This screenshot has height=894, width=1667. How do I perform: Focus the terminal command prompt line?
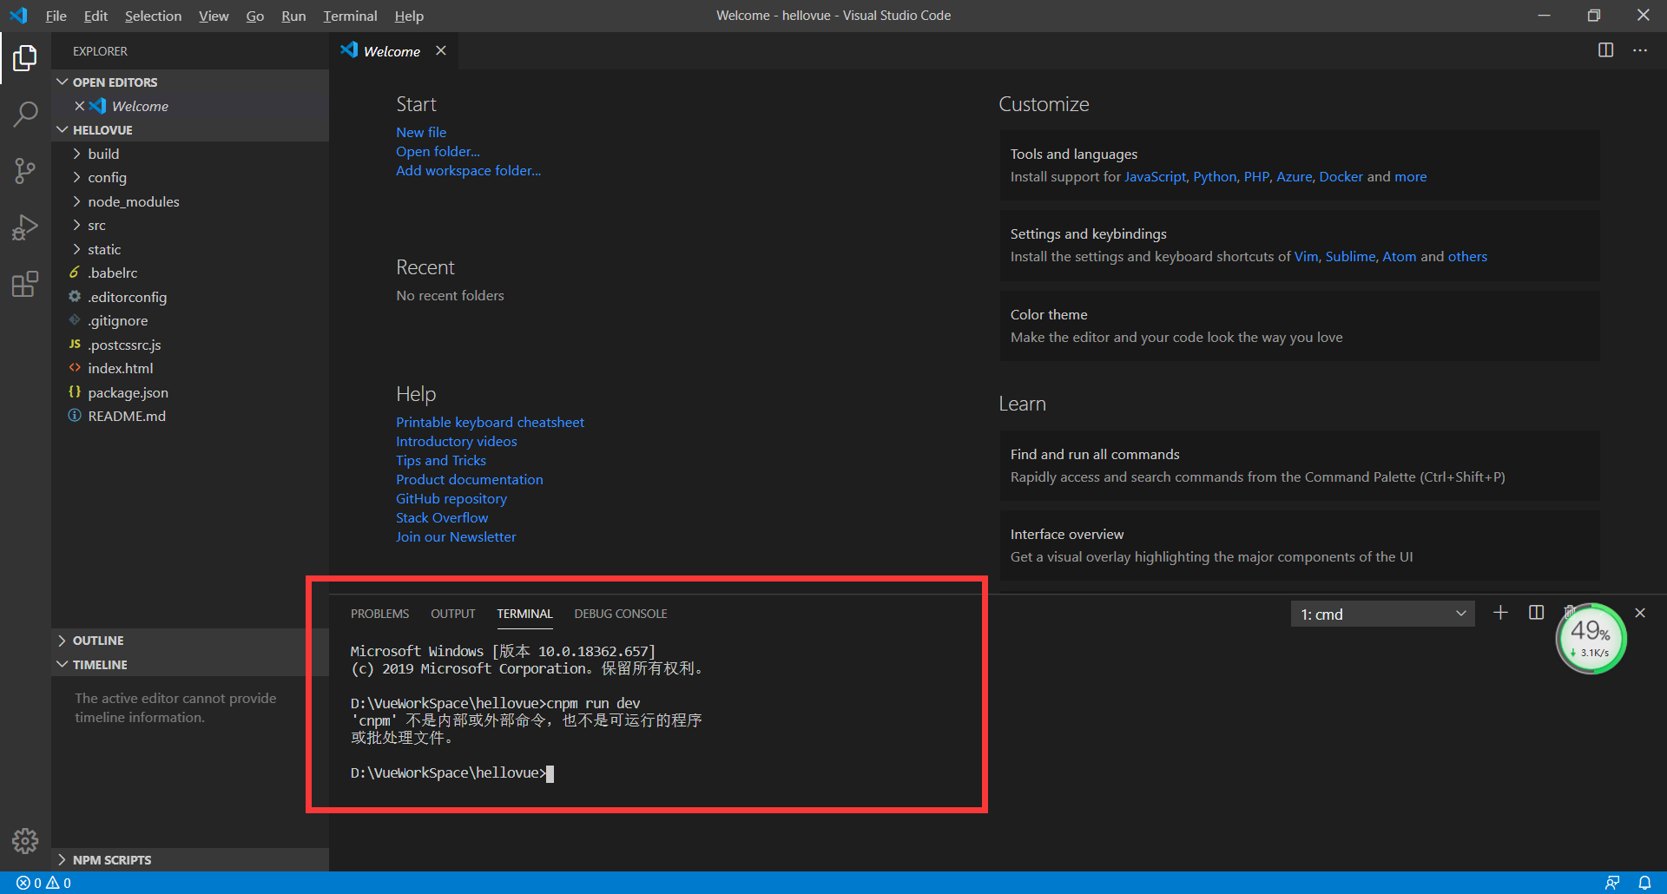click(x=451, y=772)
